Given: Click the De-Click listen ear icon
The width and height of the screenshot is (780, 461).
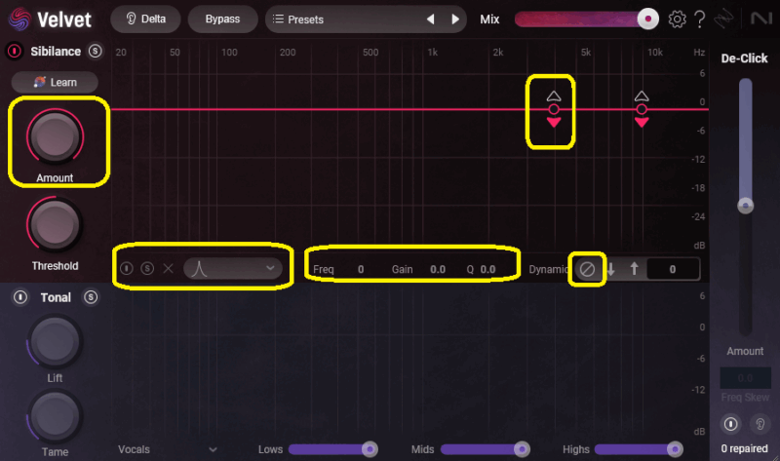Looking at the screenshot, I should (759, 424).
